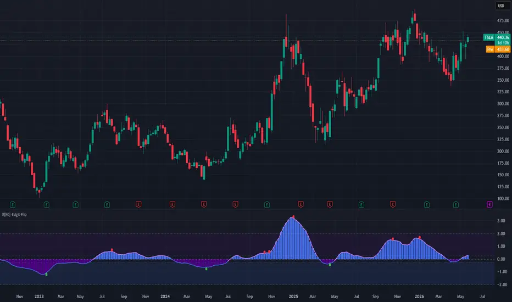Open the April 2023 green earnings marker
Screen dimensions: 512x302
pos(75,205)
